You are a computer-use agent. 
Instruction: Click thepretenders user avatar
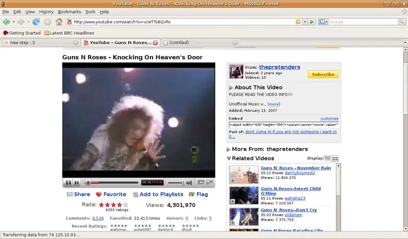[236, 71]
